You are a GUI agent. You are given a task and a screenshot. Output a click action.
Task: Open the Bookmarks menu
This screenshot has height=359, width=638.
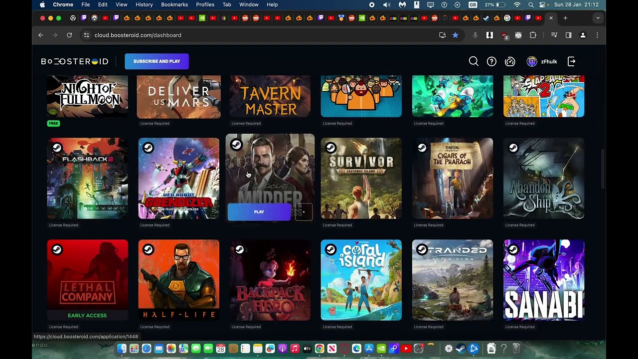click(174, 4)
